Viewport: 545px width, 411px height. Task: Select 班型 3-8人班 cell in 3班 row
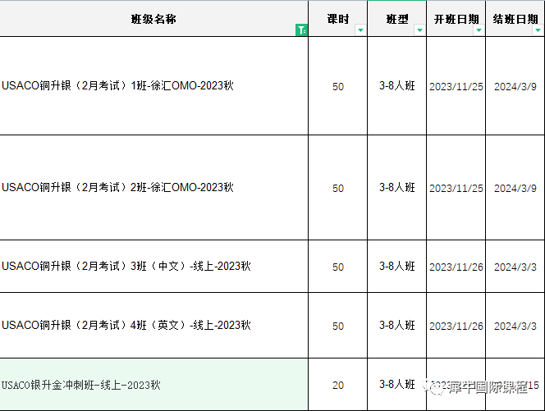[x=397, y=267]
